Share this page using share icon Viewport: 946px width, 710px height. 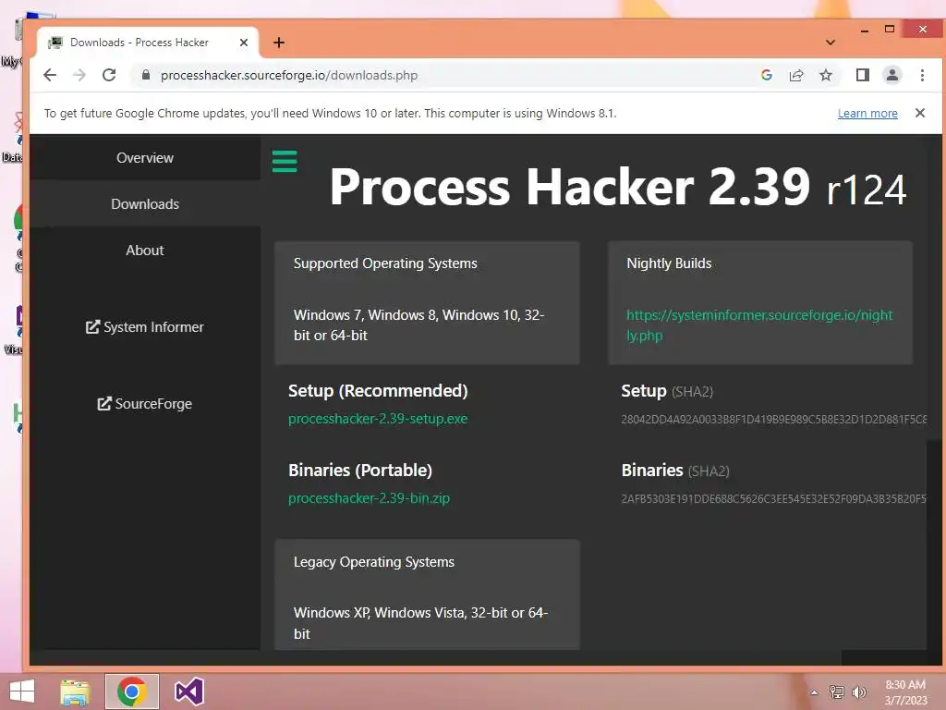coord(796,75)
